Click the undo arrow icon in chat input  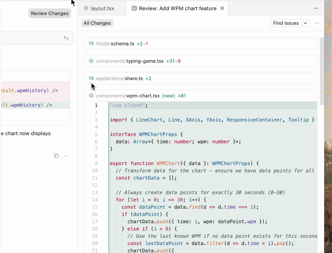[66, 38]
